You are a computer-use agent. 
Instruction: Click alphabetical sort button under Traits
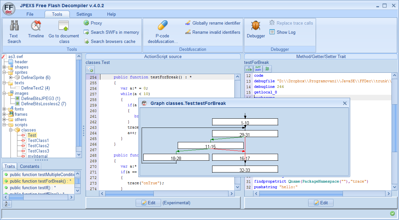click(7, 204)
